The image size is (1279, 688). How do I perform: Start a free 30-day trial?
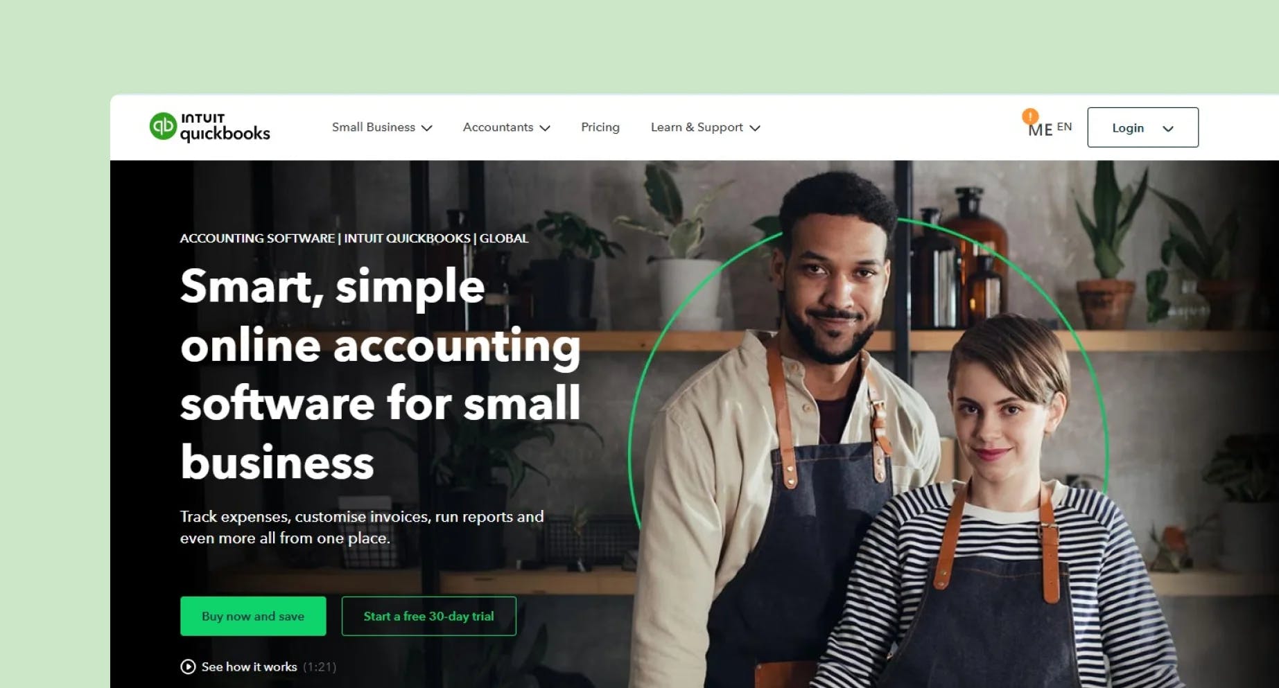tap(429, 616)
